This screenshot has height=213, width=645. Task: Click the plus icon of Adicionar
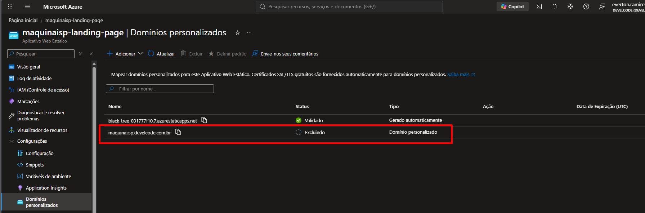pyautogui.click(x=110, y=53)
